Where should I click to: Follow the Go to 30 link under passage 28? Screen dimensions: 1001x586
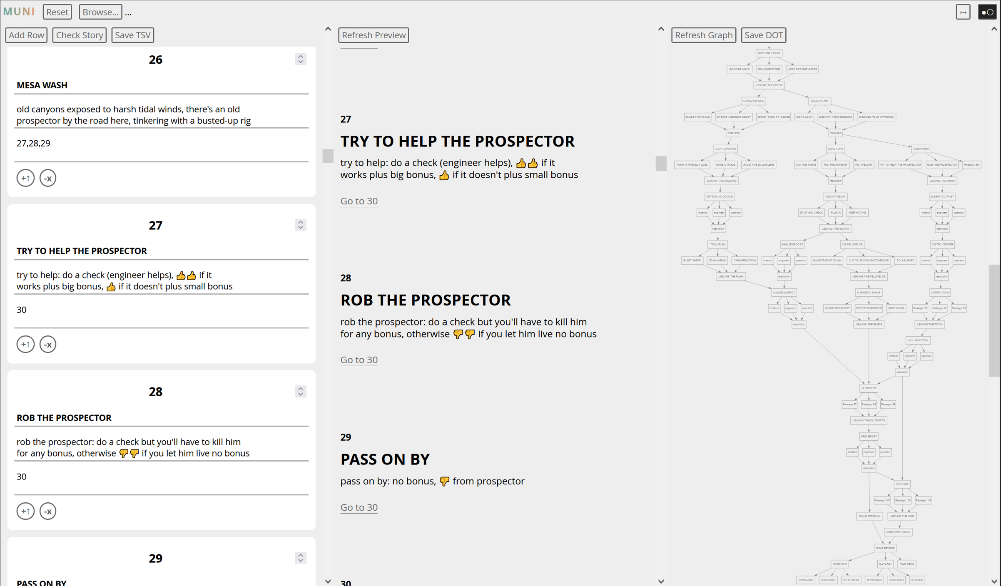coord(359,360)
